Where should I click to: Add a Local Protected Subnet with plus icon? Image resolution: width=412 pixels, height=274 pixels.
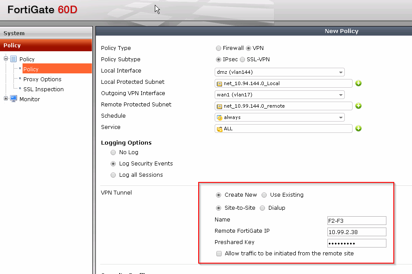(x=358, y=83)
